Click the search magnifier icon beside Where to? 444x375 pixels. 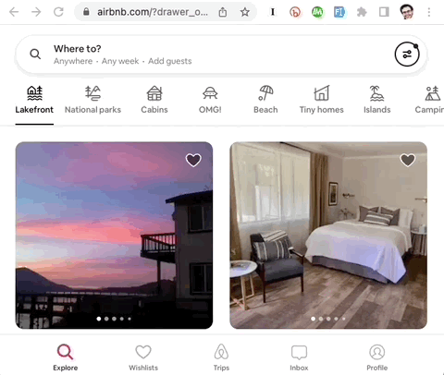pyautogui.click(x=35, y=54)
